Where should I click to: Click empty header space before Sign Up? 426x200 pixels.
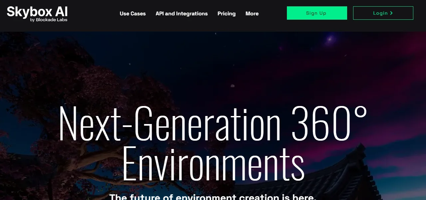[273, 13]
